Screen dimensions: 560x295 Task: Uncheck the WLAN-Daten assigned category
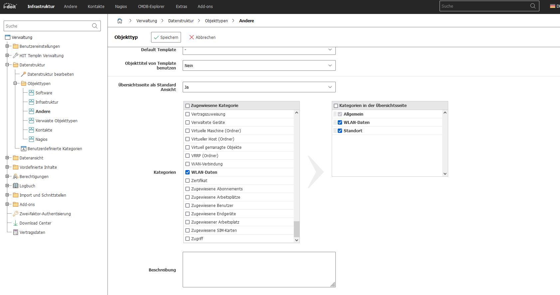pyautogui.click(x=187, y=172)
